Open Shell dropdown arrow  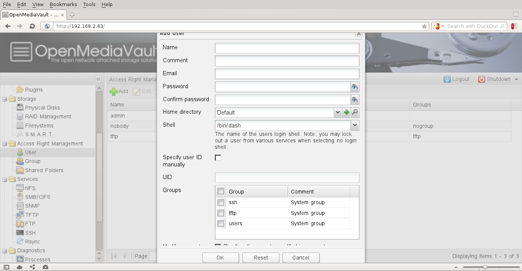[355, 125]
